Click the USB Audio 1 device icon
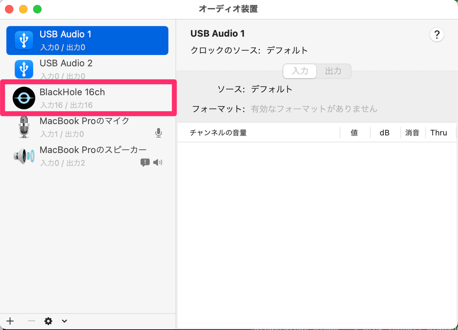The width and height of the screenshot is (458, 330). (x=24, y=40)
